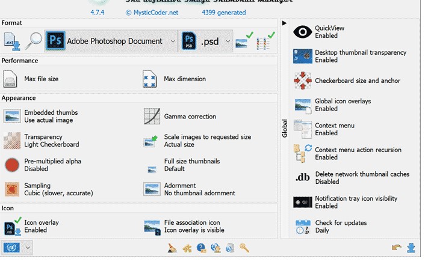
Task: Click Delete network thumbnail caches Disabled label
Action: 327,181
